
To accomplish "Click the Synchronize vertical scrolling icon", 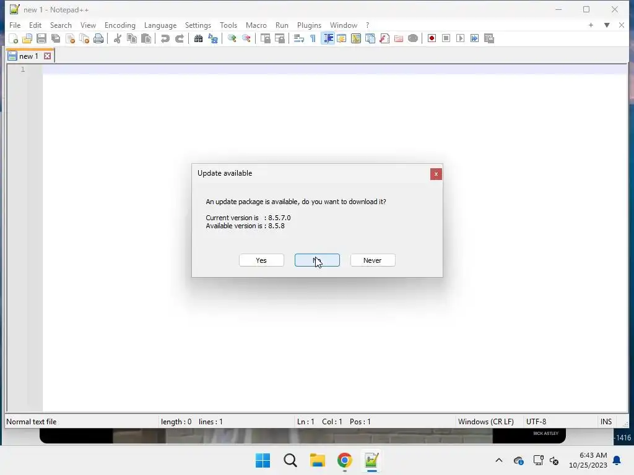I will (x=265, y=38).
